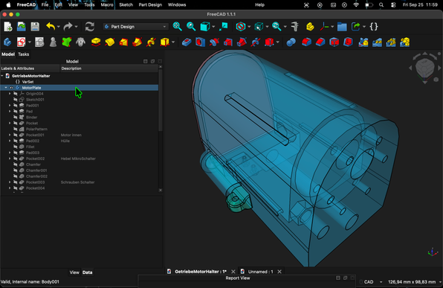
Task: Click the navigation cube in 3D view
Action: [424, 68]
